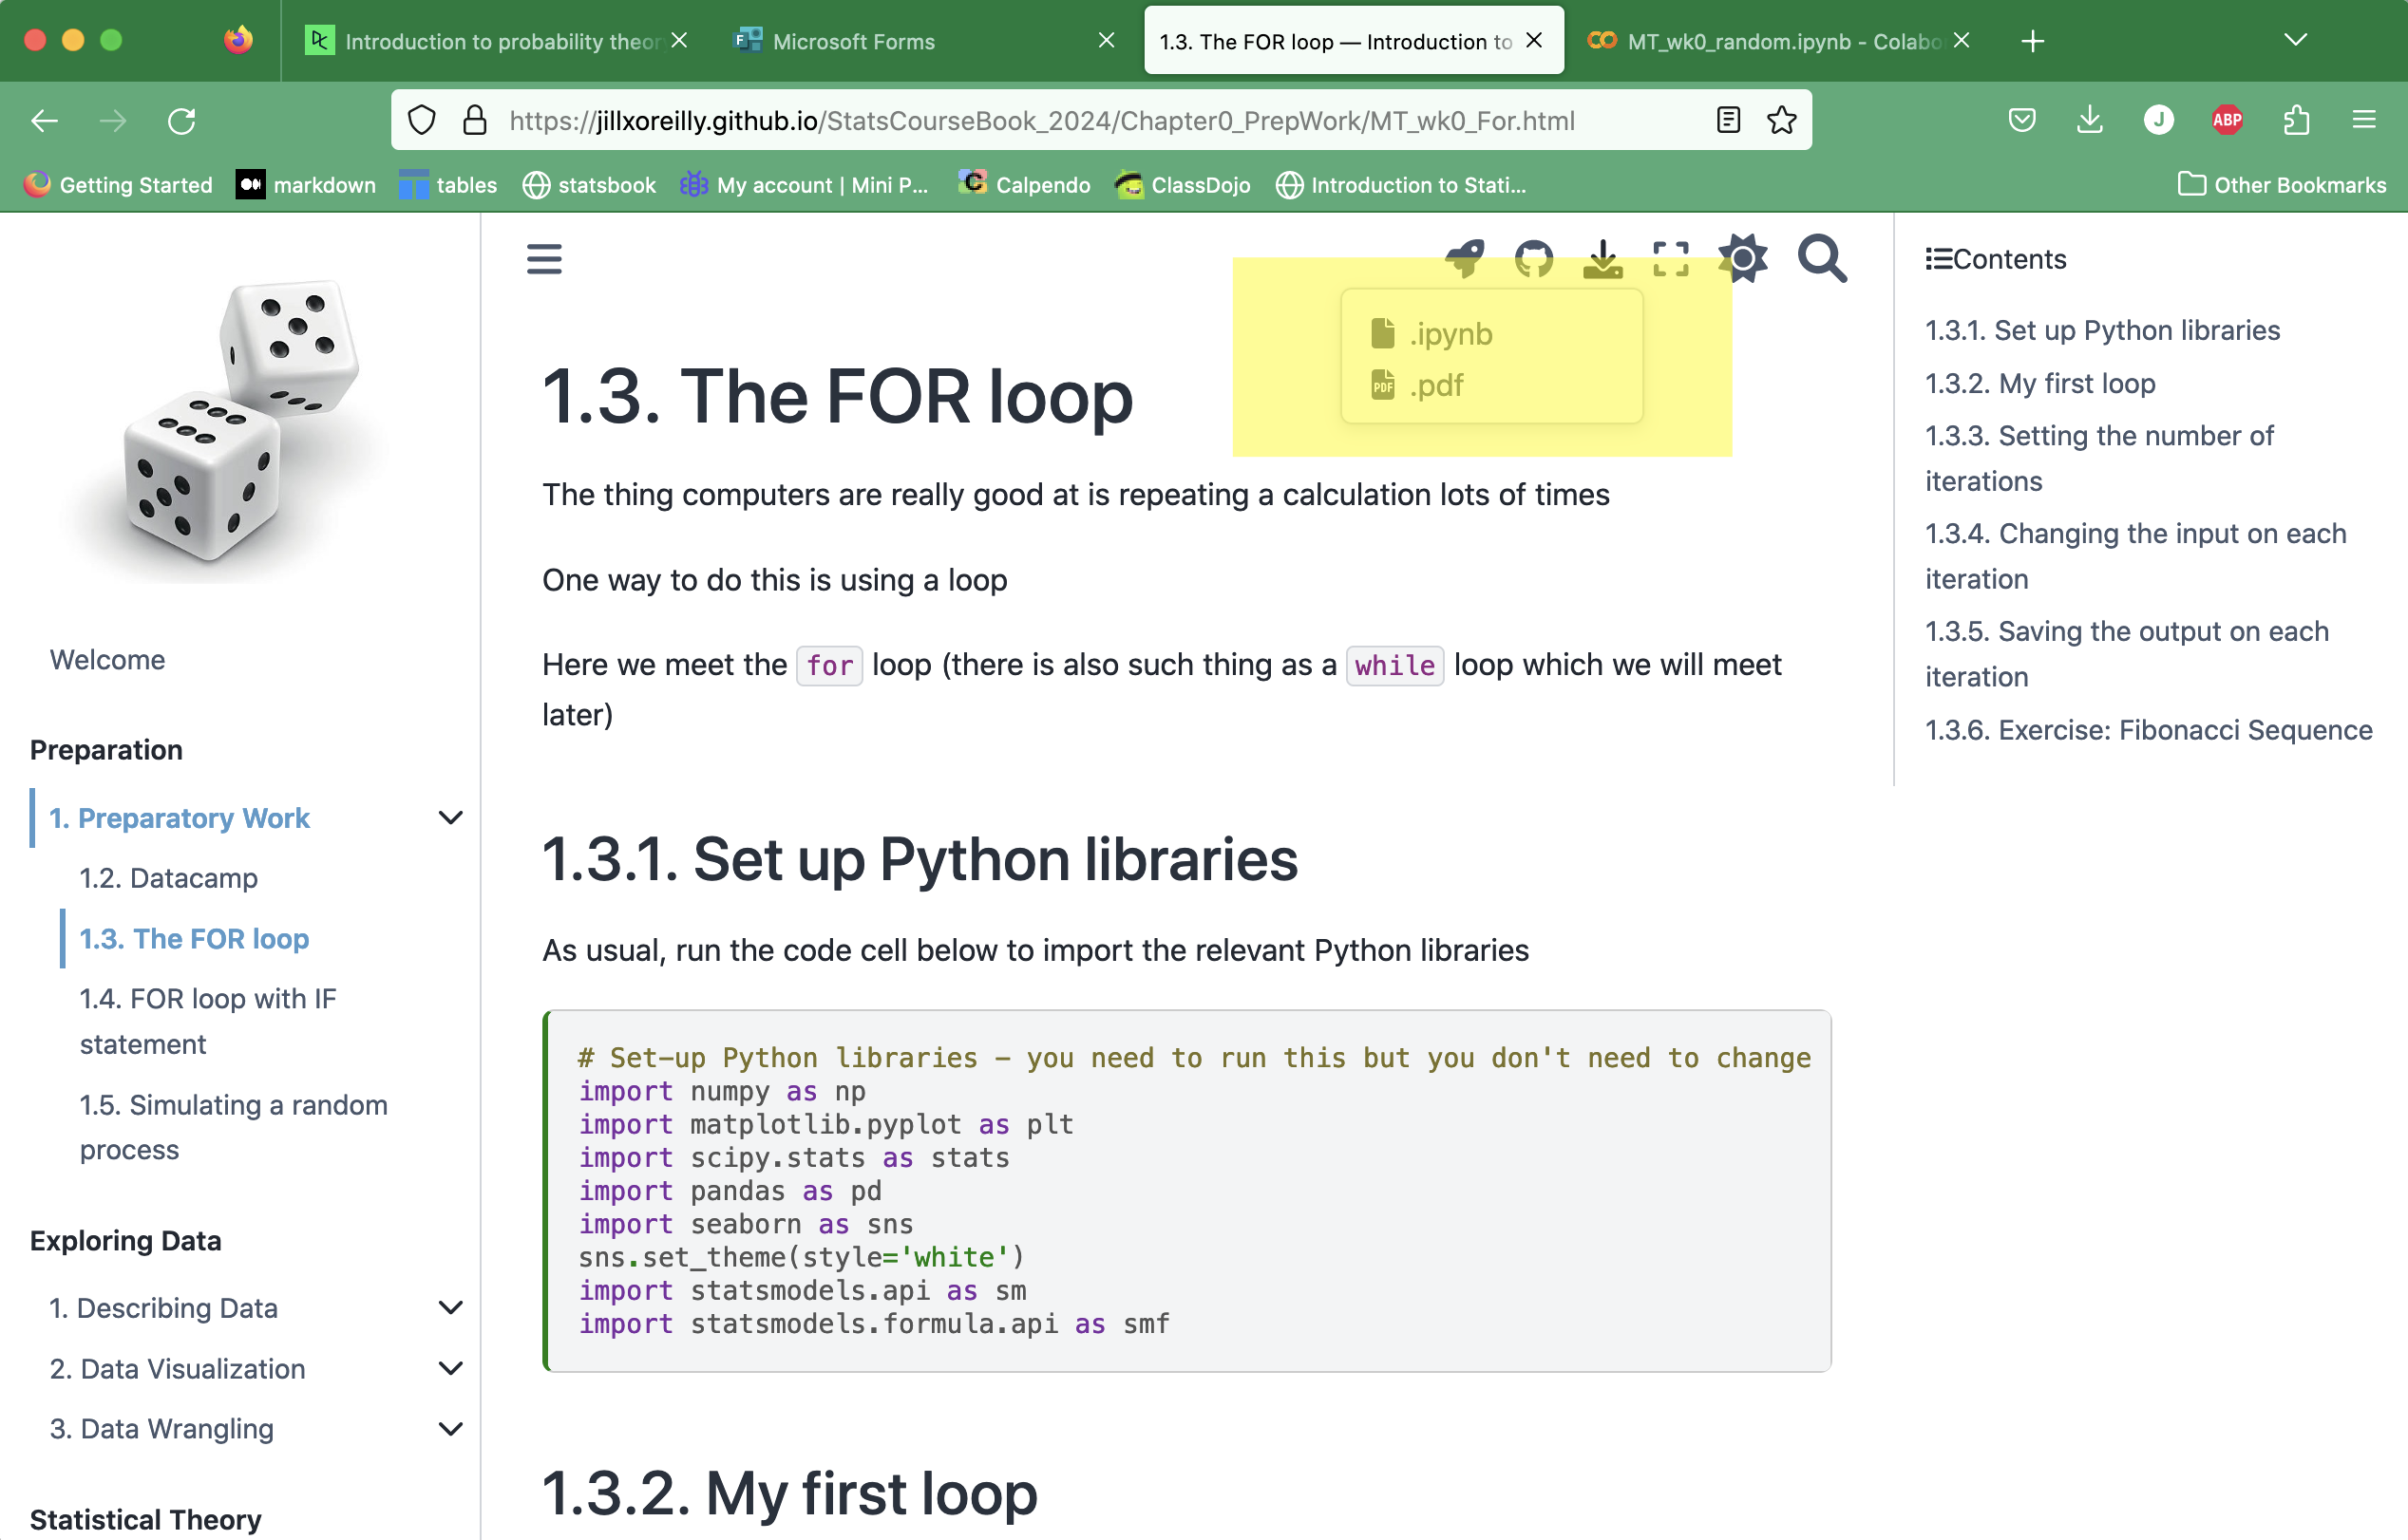Bookmark this page with the star icon
This screenshot has width=2408, height=1540.
(1782, 121)
